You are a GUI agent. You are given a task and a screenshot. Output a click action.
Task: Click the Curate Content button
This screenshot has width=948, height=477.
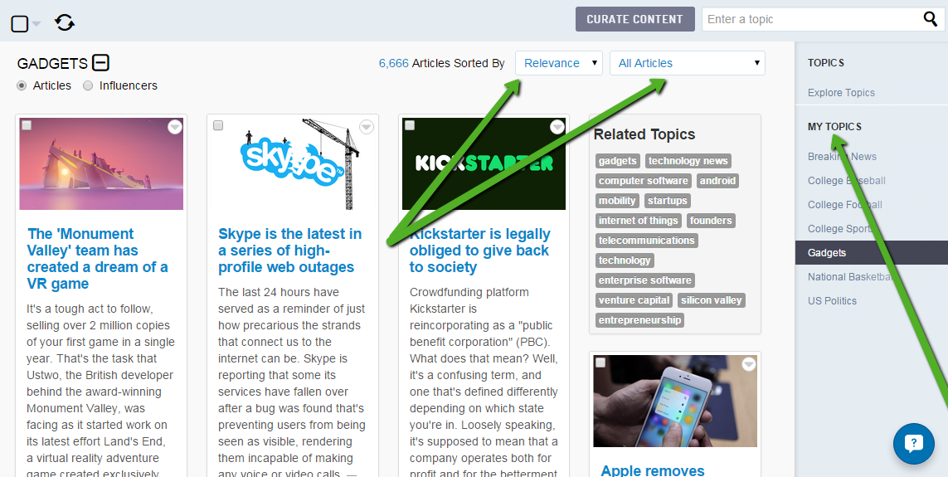634,19
